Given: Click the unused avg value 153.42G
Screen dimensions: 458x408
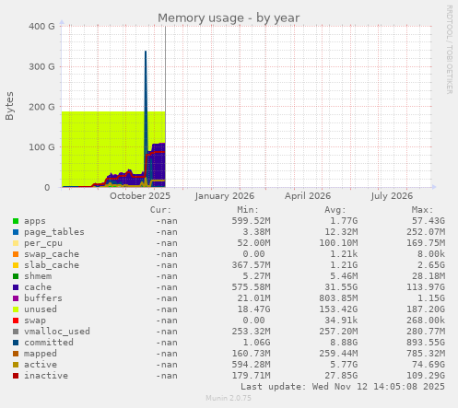Looking at the screenshot, I should pyautogui.click(x=338, y=309).
